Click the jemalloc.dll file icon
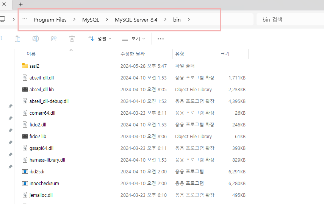Image resolution: width=324 pixels, height=204 pixels. [x=25, y=195]
